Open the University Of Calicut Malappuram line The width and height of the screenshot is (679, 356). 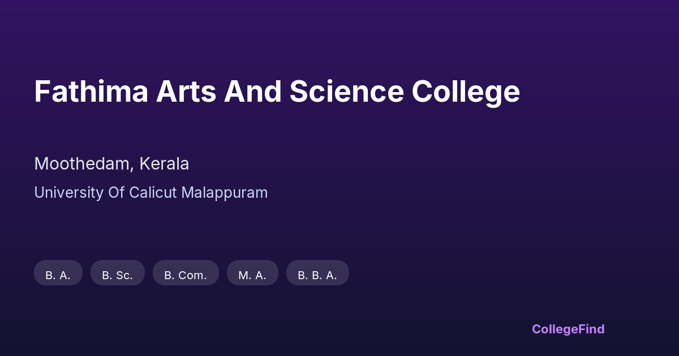pos(151,193)
